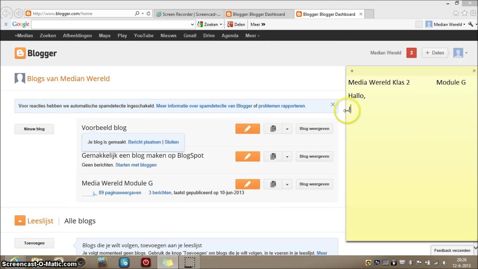Click the Median Wereld name in Blogger header
Viewport: 478px width, 269px height.
386,53
